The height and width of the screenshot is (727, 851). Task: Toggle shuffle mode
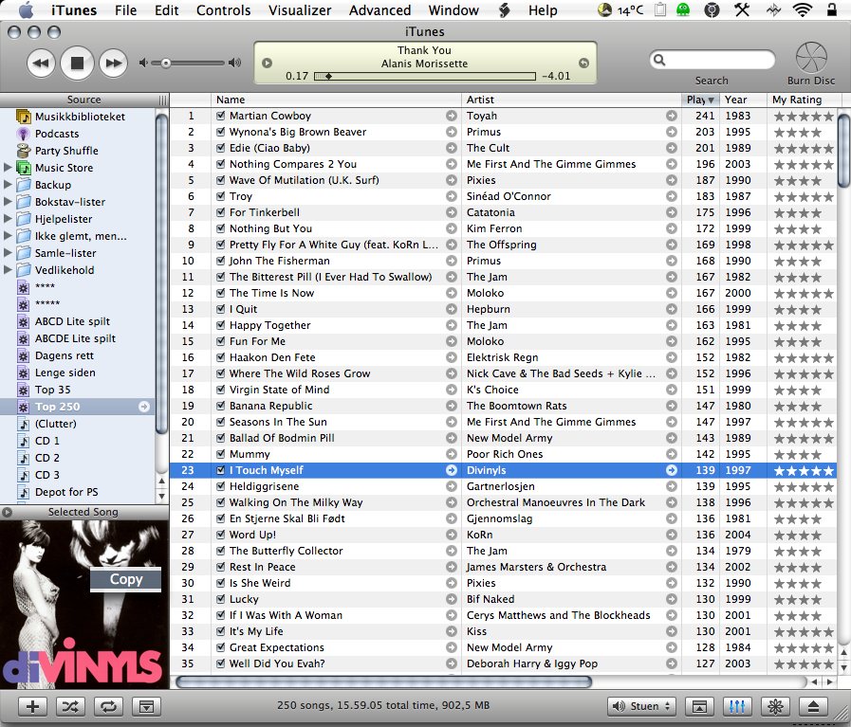point(70,706)
